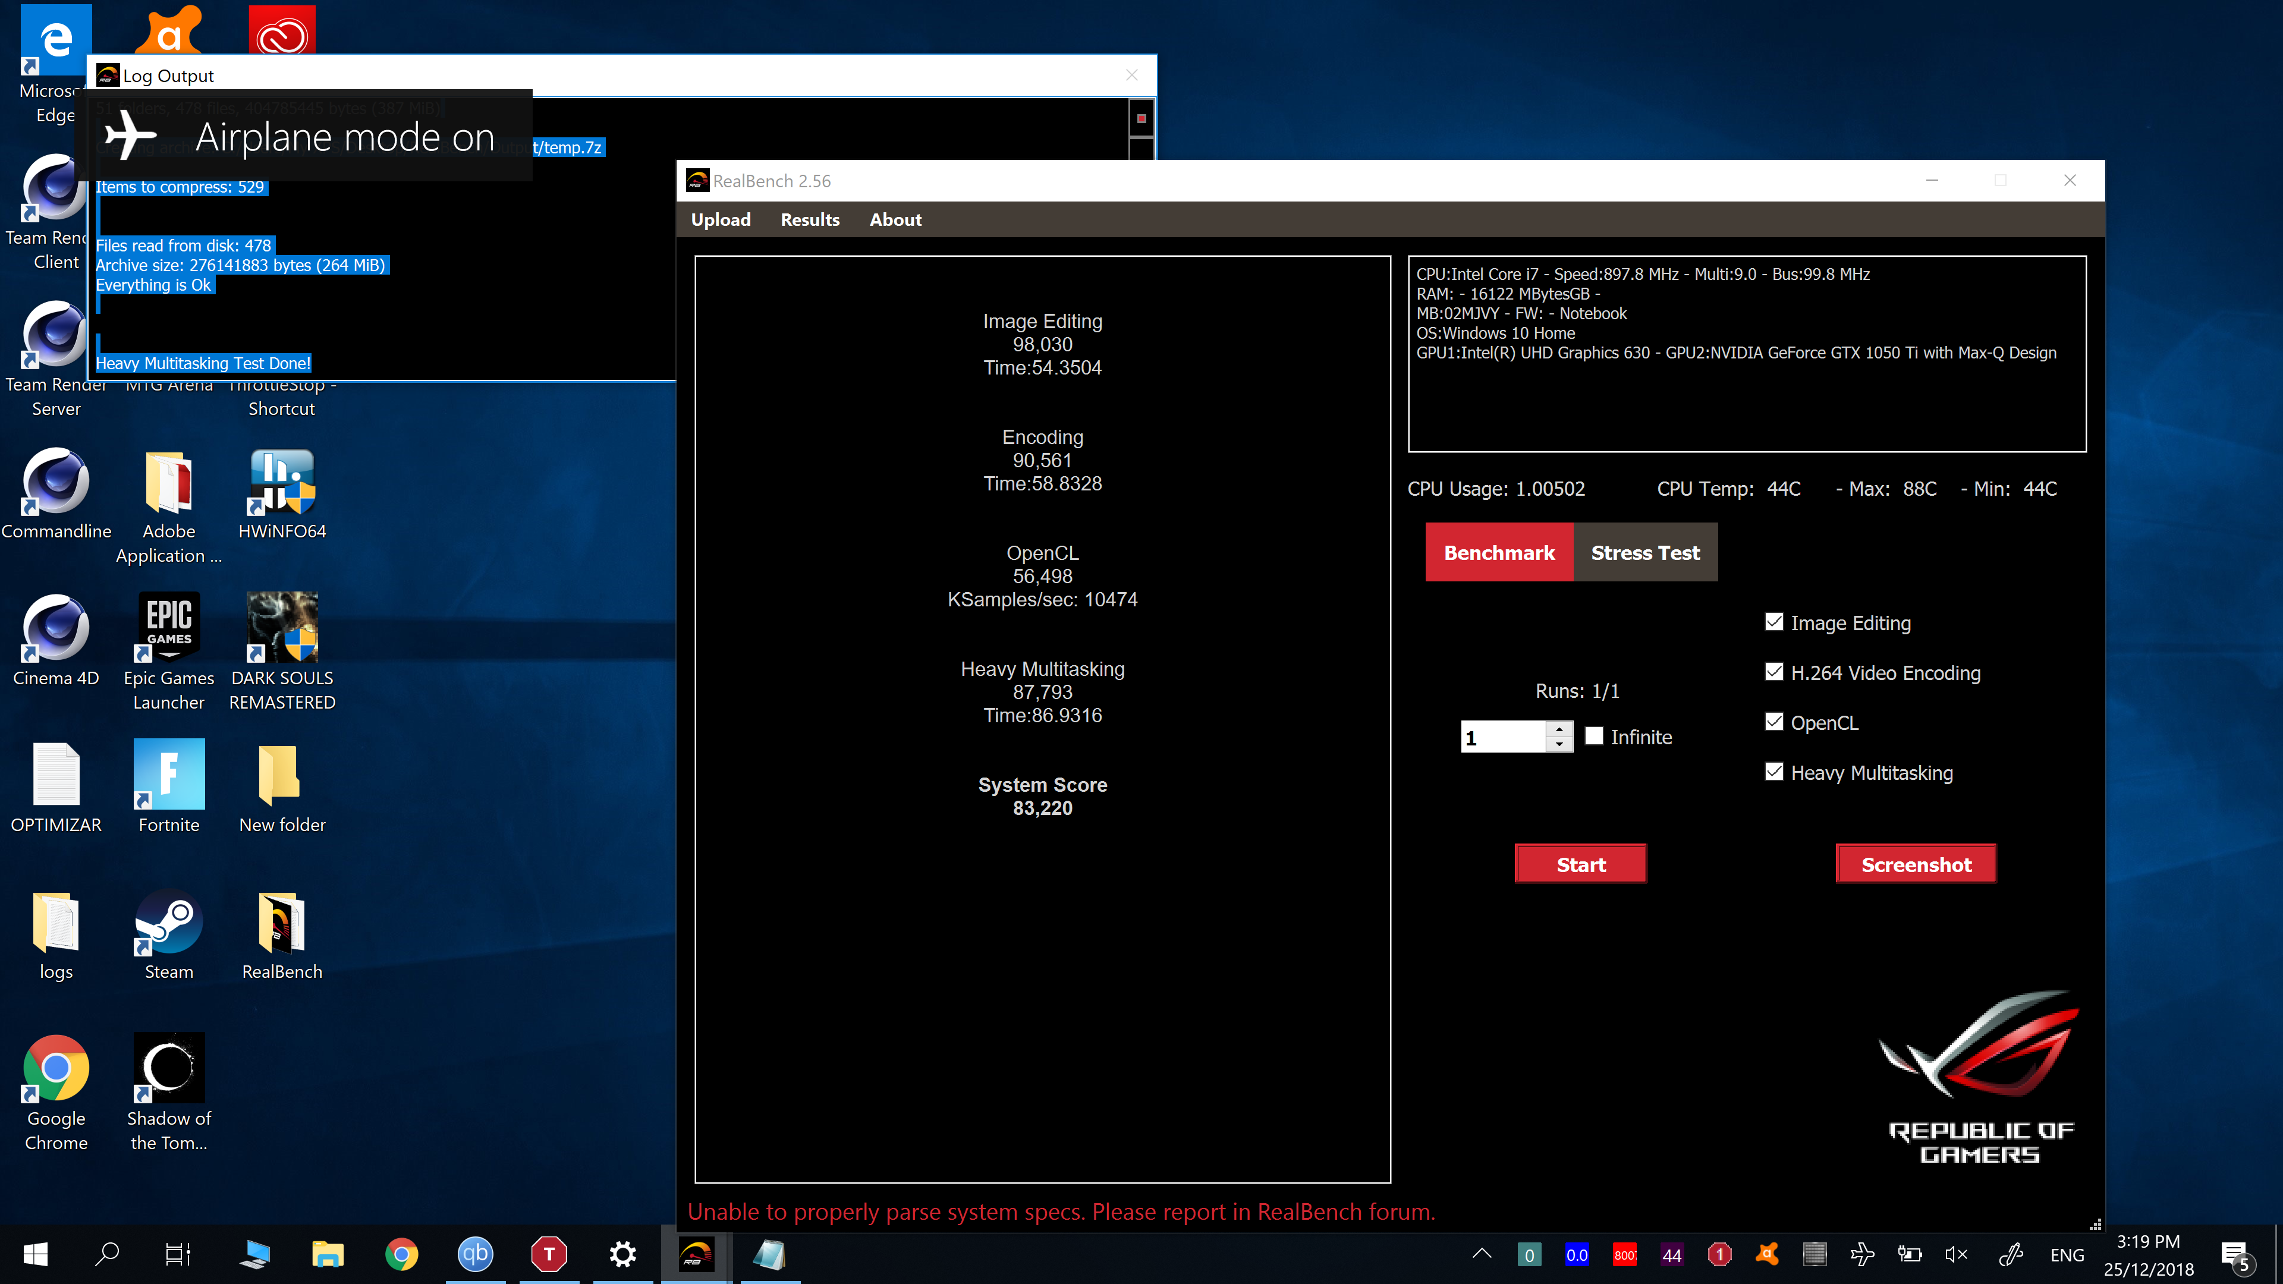Click 'Heavy Multitasking Test Done!' log line
This screenshot has height=1284, width=2283.
203,363
